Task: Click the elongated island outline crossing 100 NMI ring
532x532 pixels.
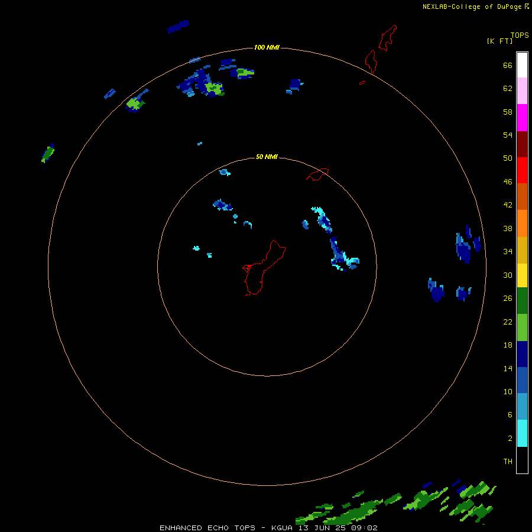Action: point(371,61)
